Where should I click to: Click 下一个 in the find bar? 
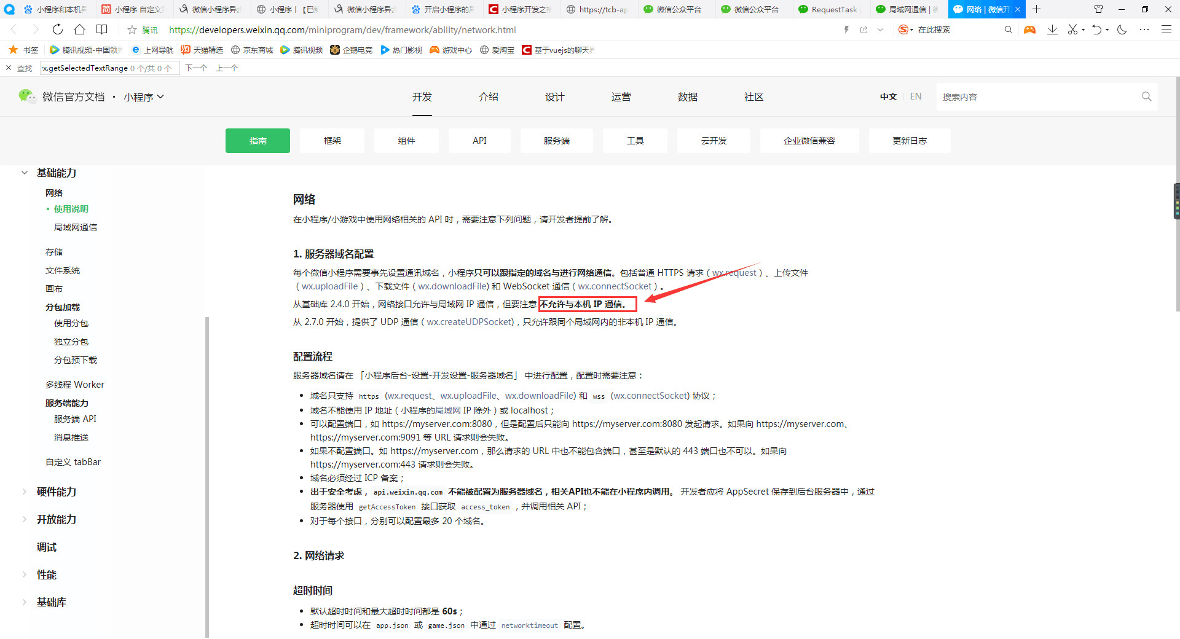[196, 68]
